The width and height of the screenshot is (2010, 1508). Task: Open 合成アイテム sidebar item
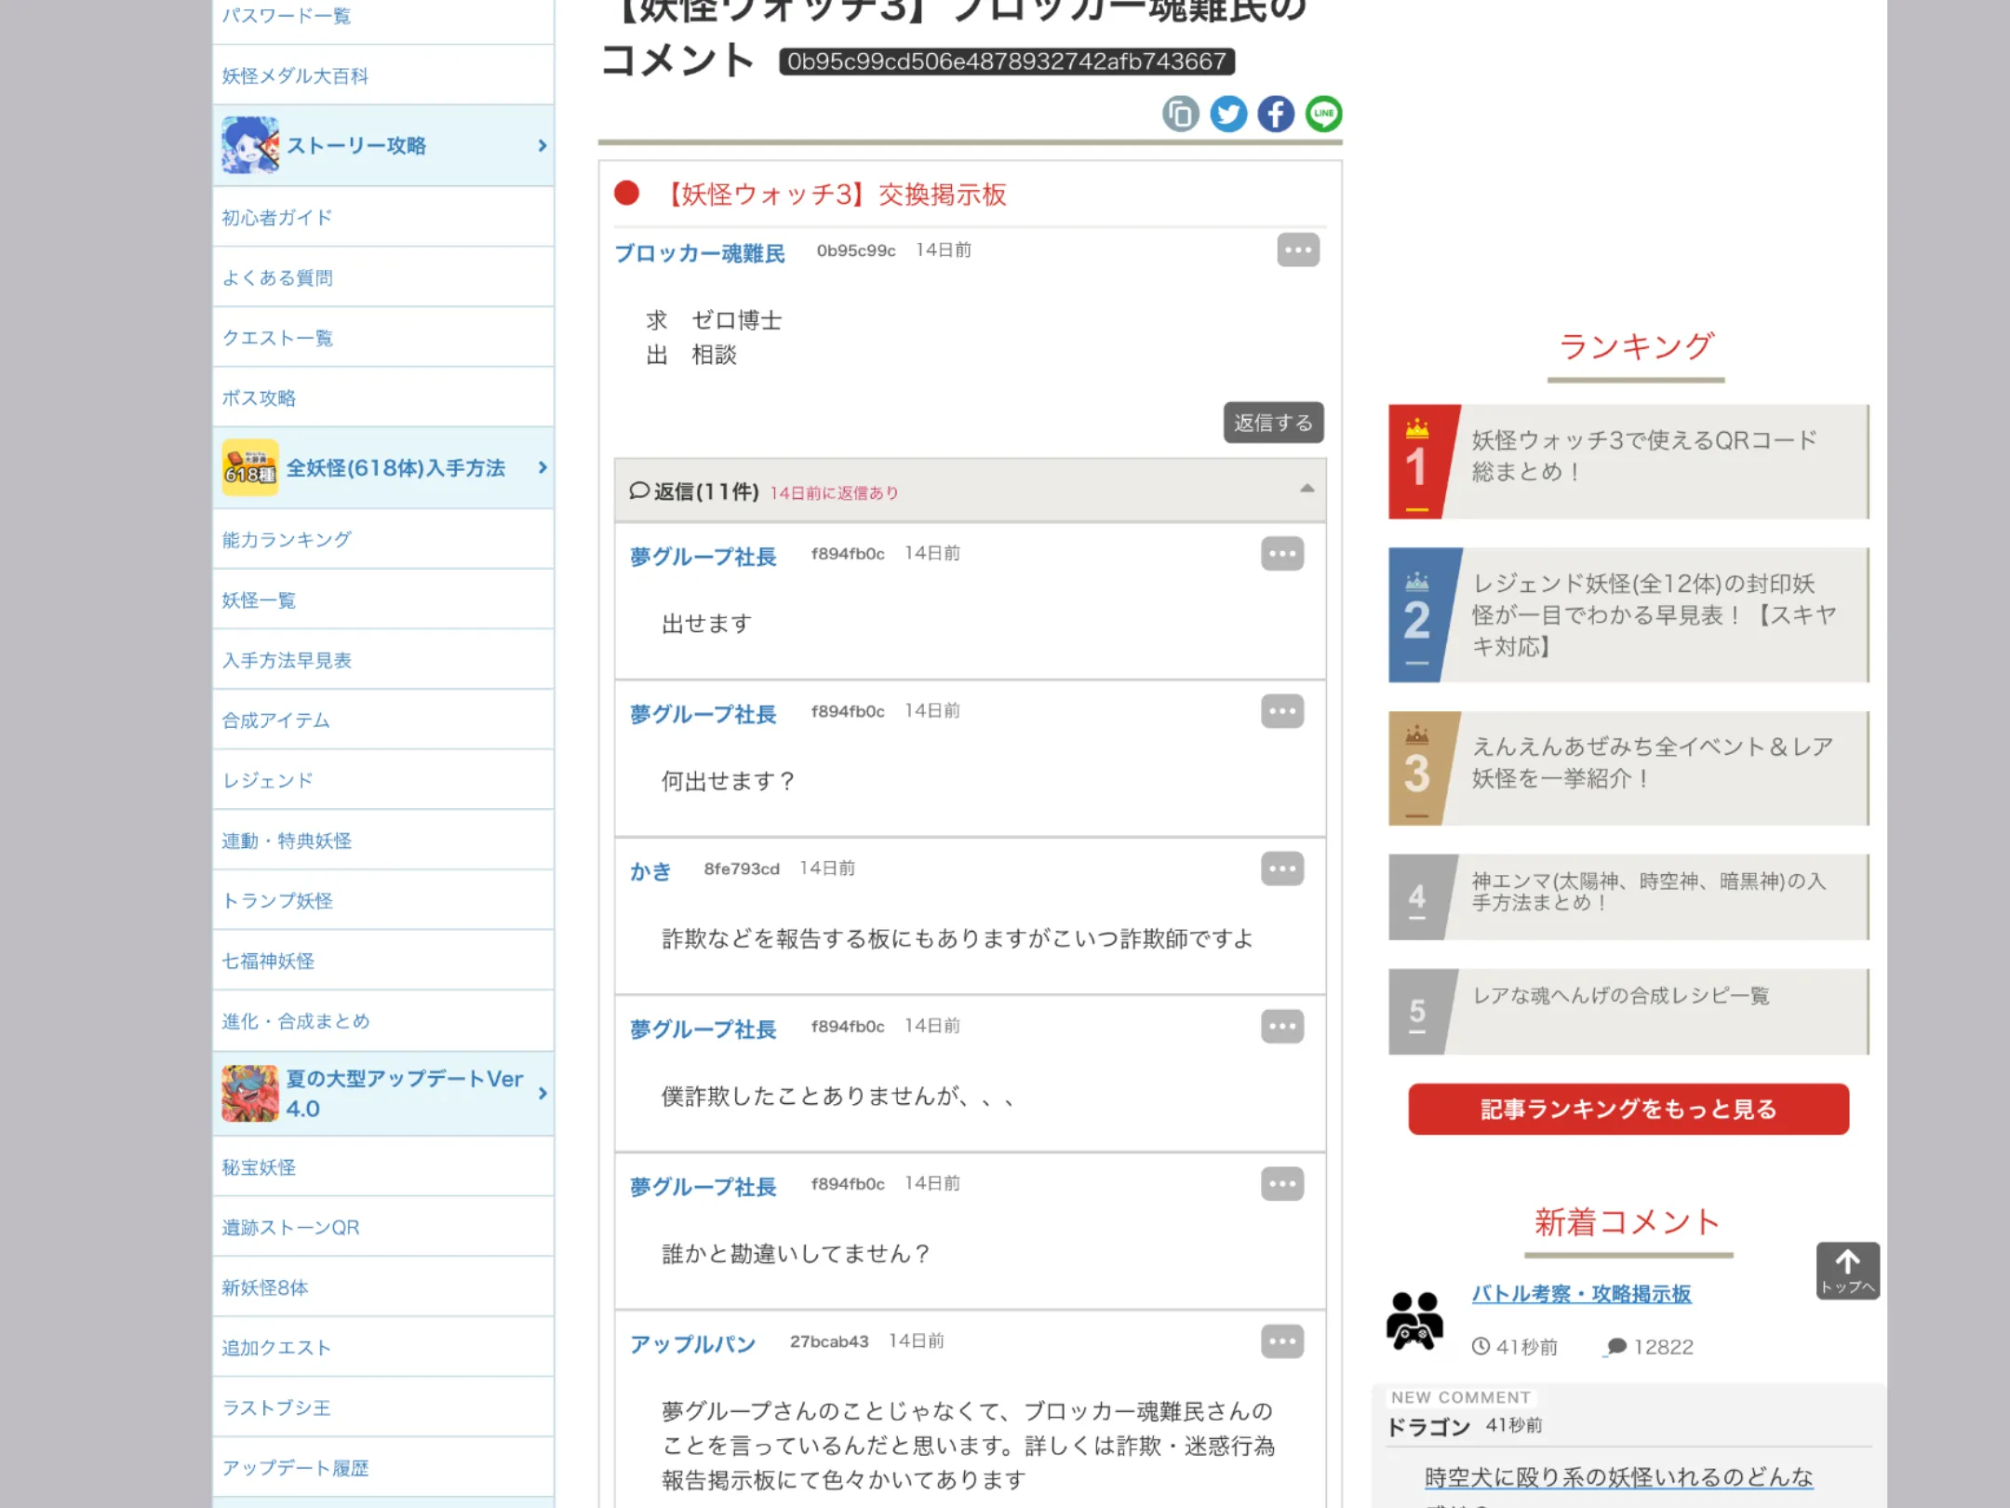click(383, 720)
